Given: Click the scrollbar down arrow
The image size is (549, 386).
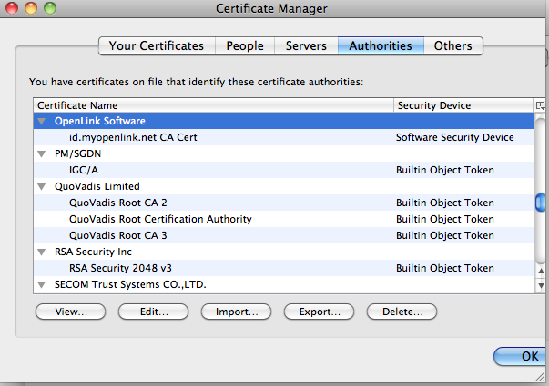Looking at the screenshot, I should [541, 285].
